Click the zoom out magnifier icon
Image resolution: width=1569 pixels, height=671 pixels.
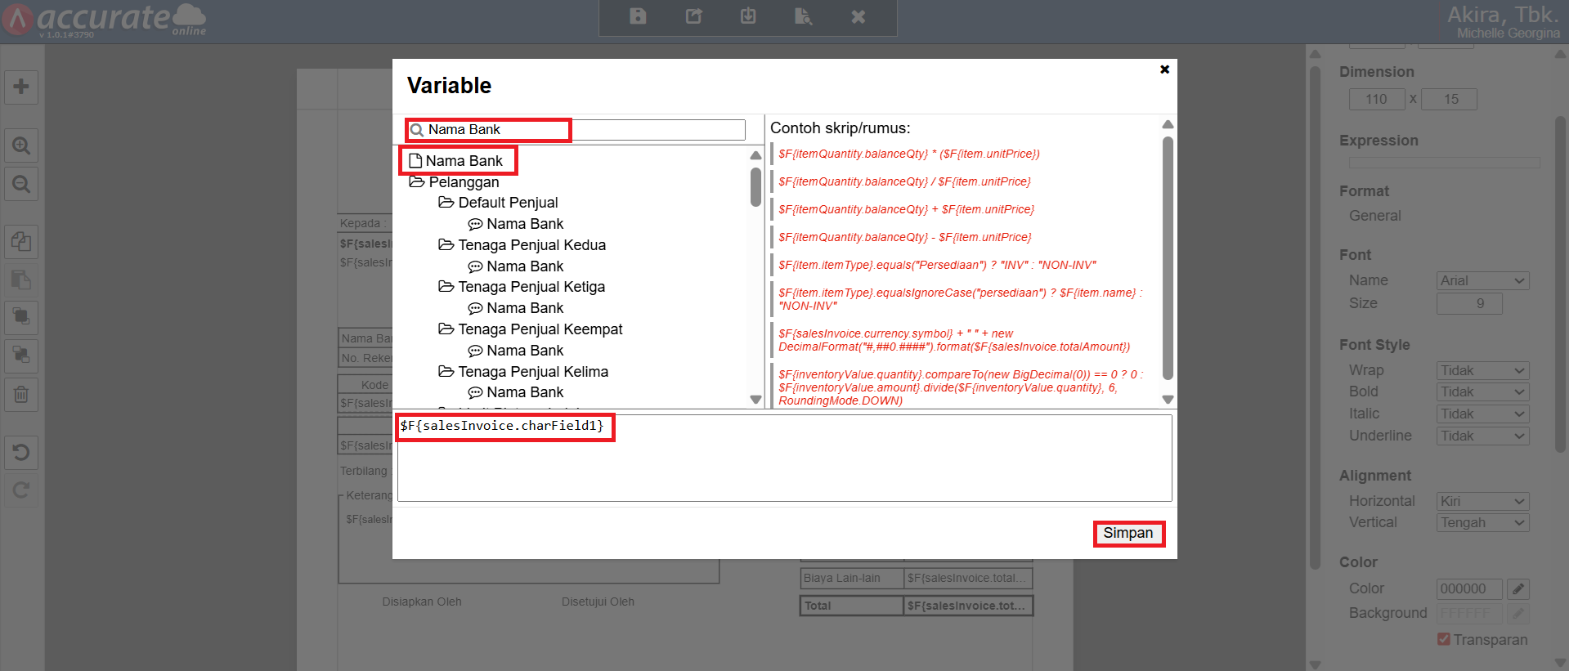point(21,185)
